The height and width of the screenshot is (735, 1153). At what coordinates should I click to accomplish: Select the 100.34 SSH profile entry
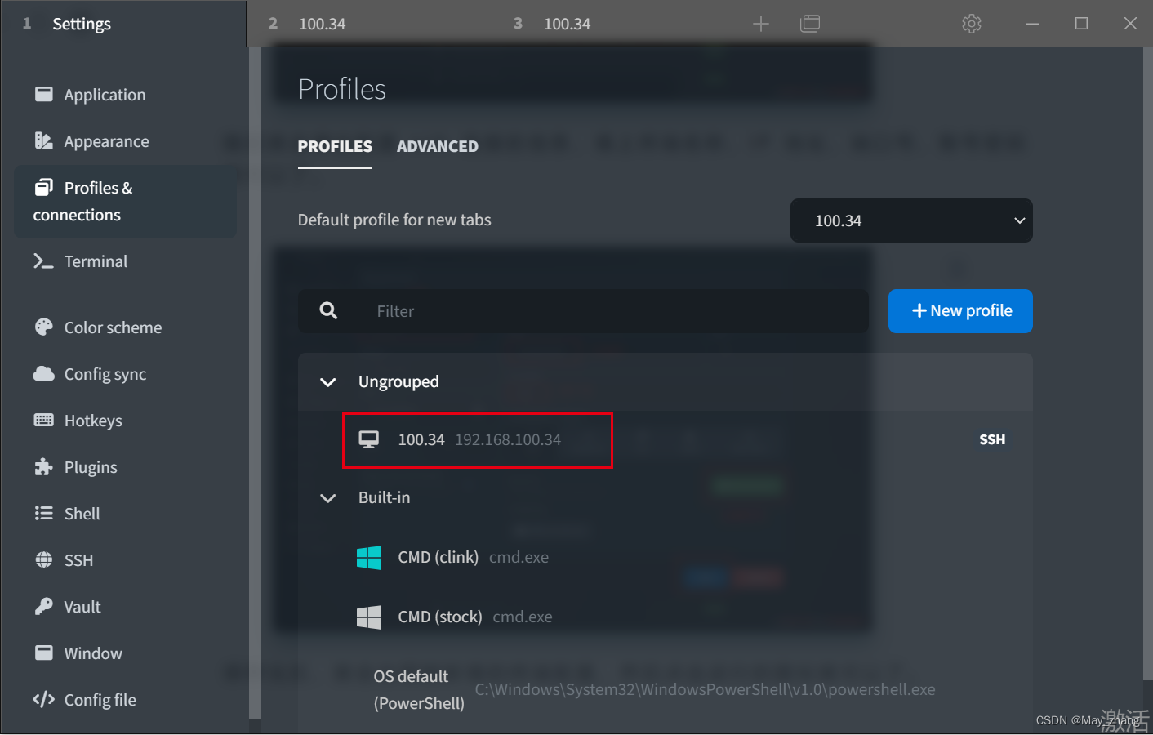(665, 439)
